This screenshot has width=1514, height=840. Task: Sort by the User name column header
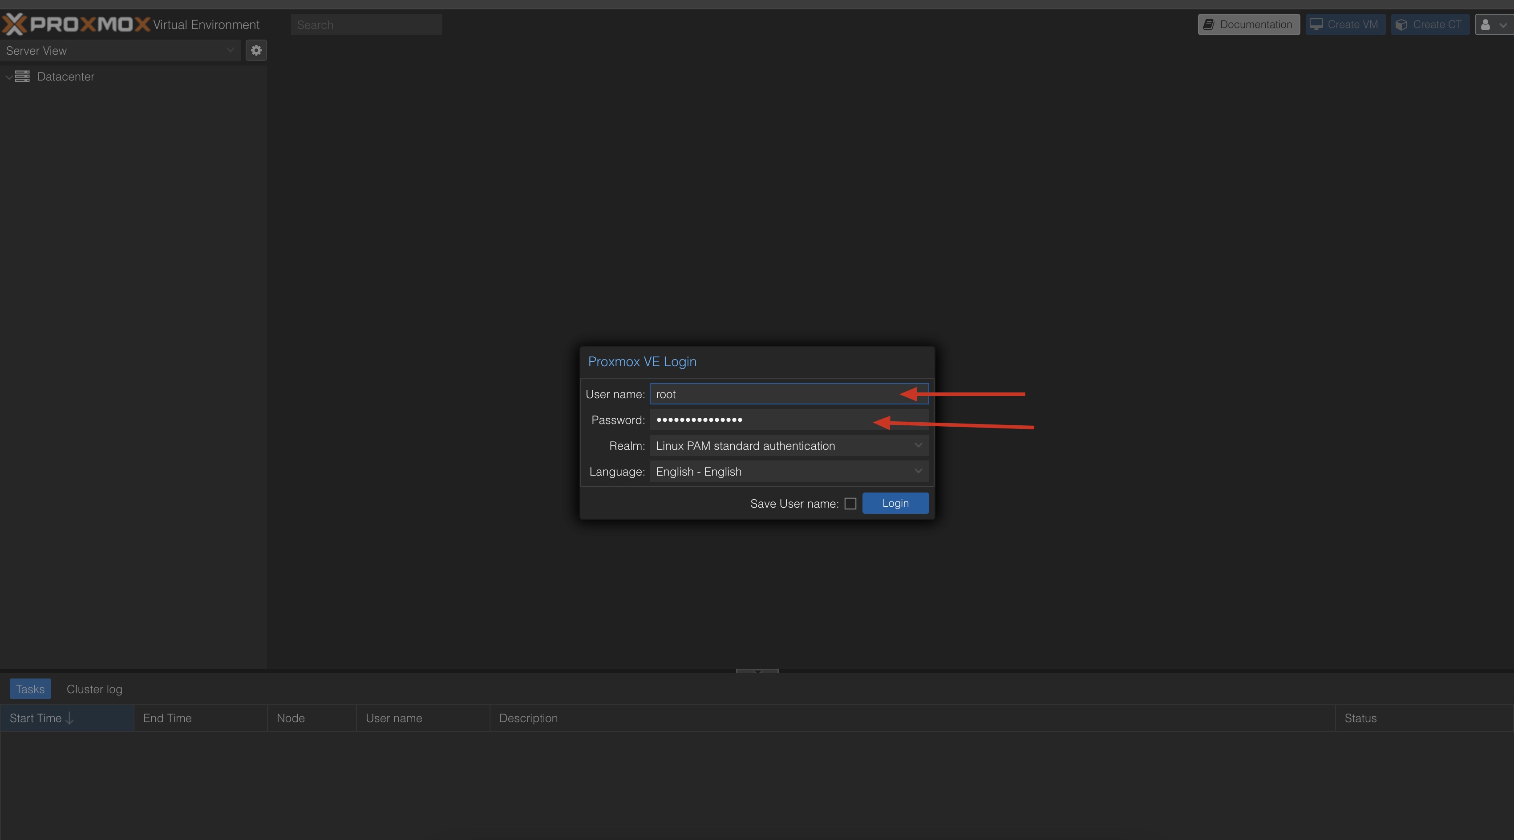[423, 718]
